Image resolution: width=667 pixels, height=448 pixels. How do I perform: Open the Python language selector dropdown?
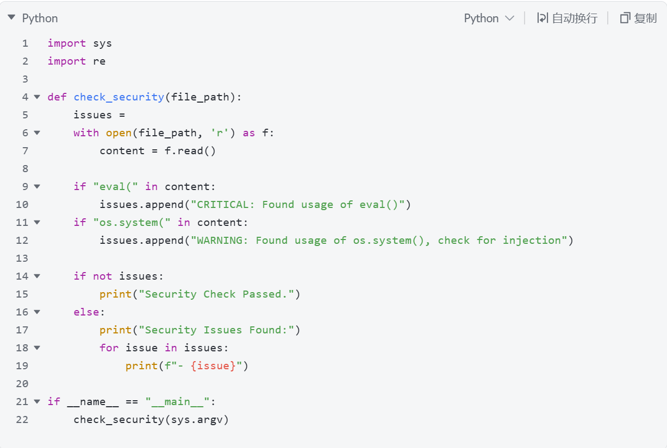point(489,18)
